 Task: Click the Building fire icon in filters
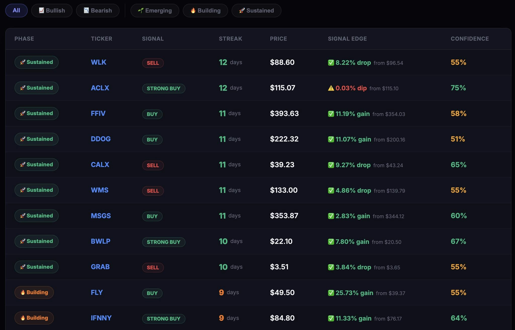point(193,10)
